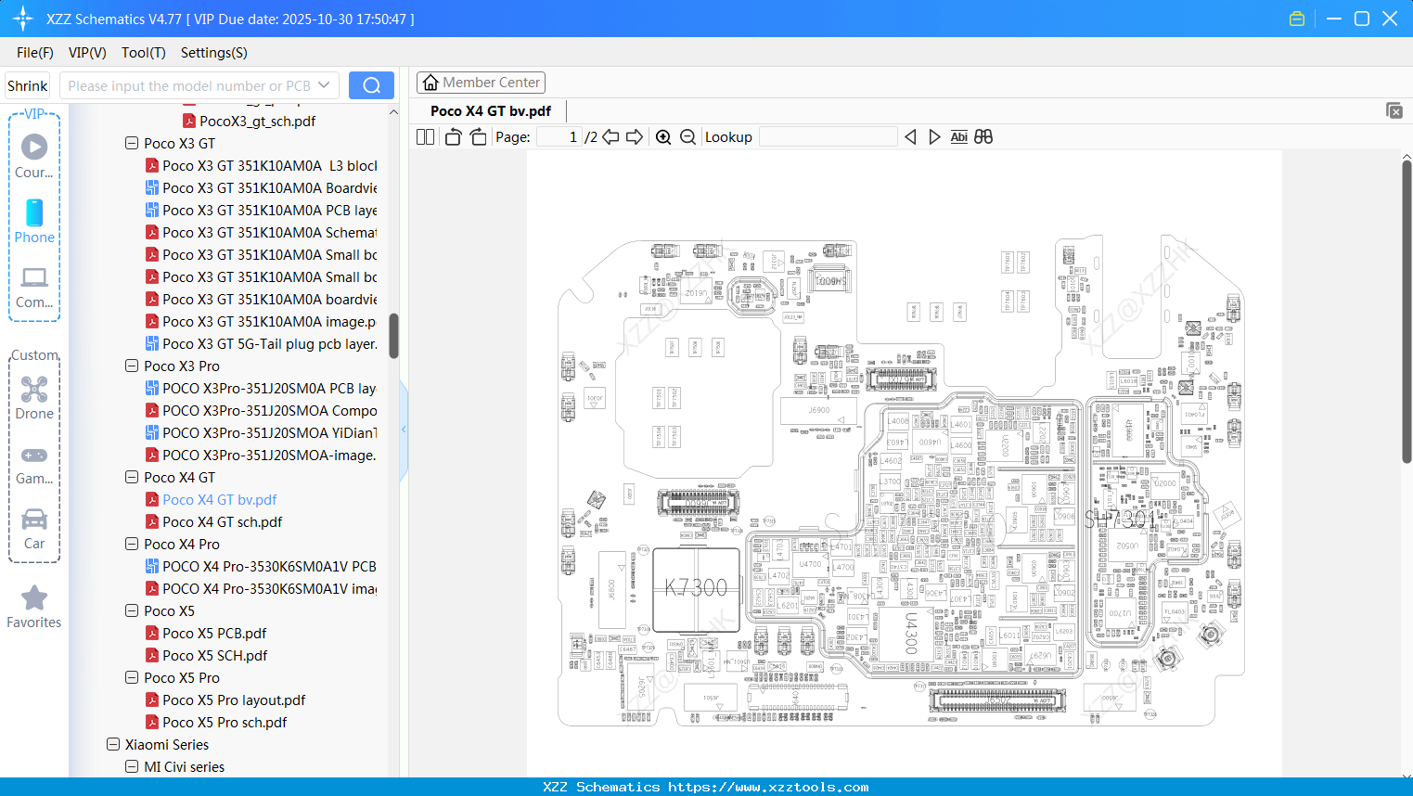
Task: Open the Tool(T) menu
Action: pos(144,53)
